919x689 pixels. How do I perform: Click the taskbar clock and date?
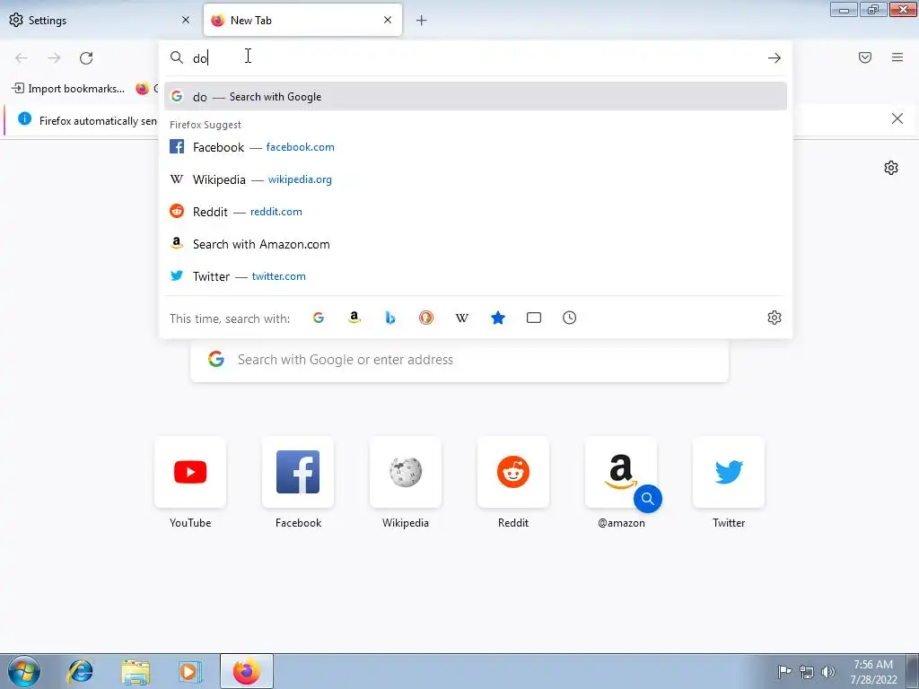[x=873, y=672]
